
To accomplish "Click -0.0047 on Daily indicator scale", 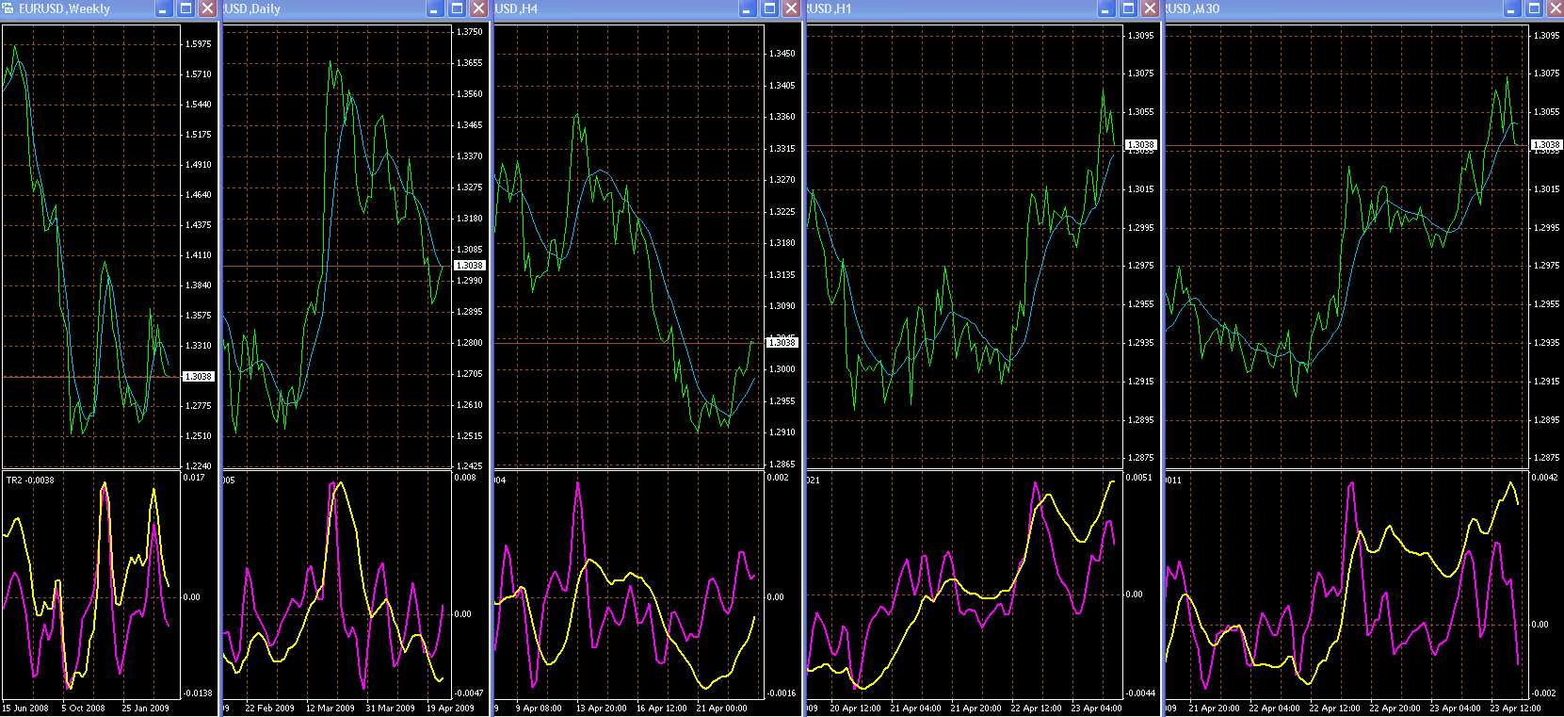I will pos(468,693).
